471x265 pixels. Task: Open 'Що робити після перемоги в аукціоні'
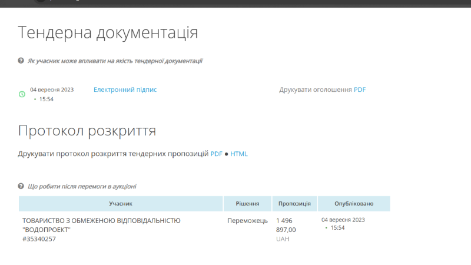coord(82,186)
